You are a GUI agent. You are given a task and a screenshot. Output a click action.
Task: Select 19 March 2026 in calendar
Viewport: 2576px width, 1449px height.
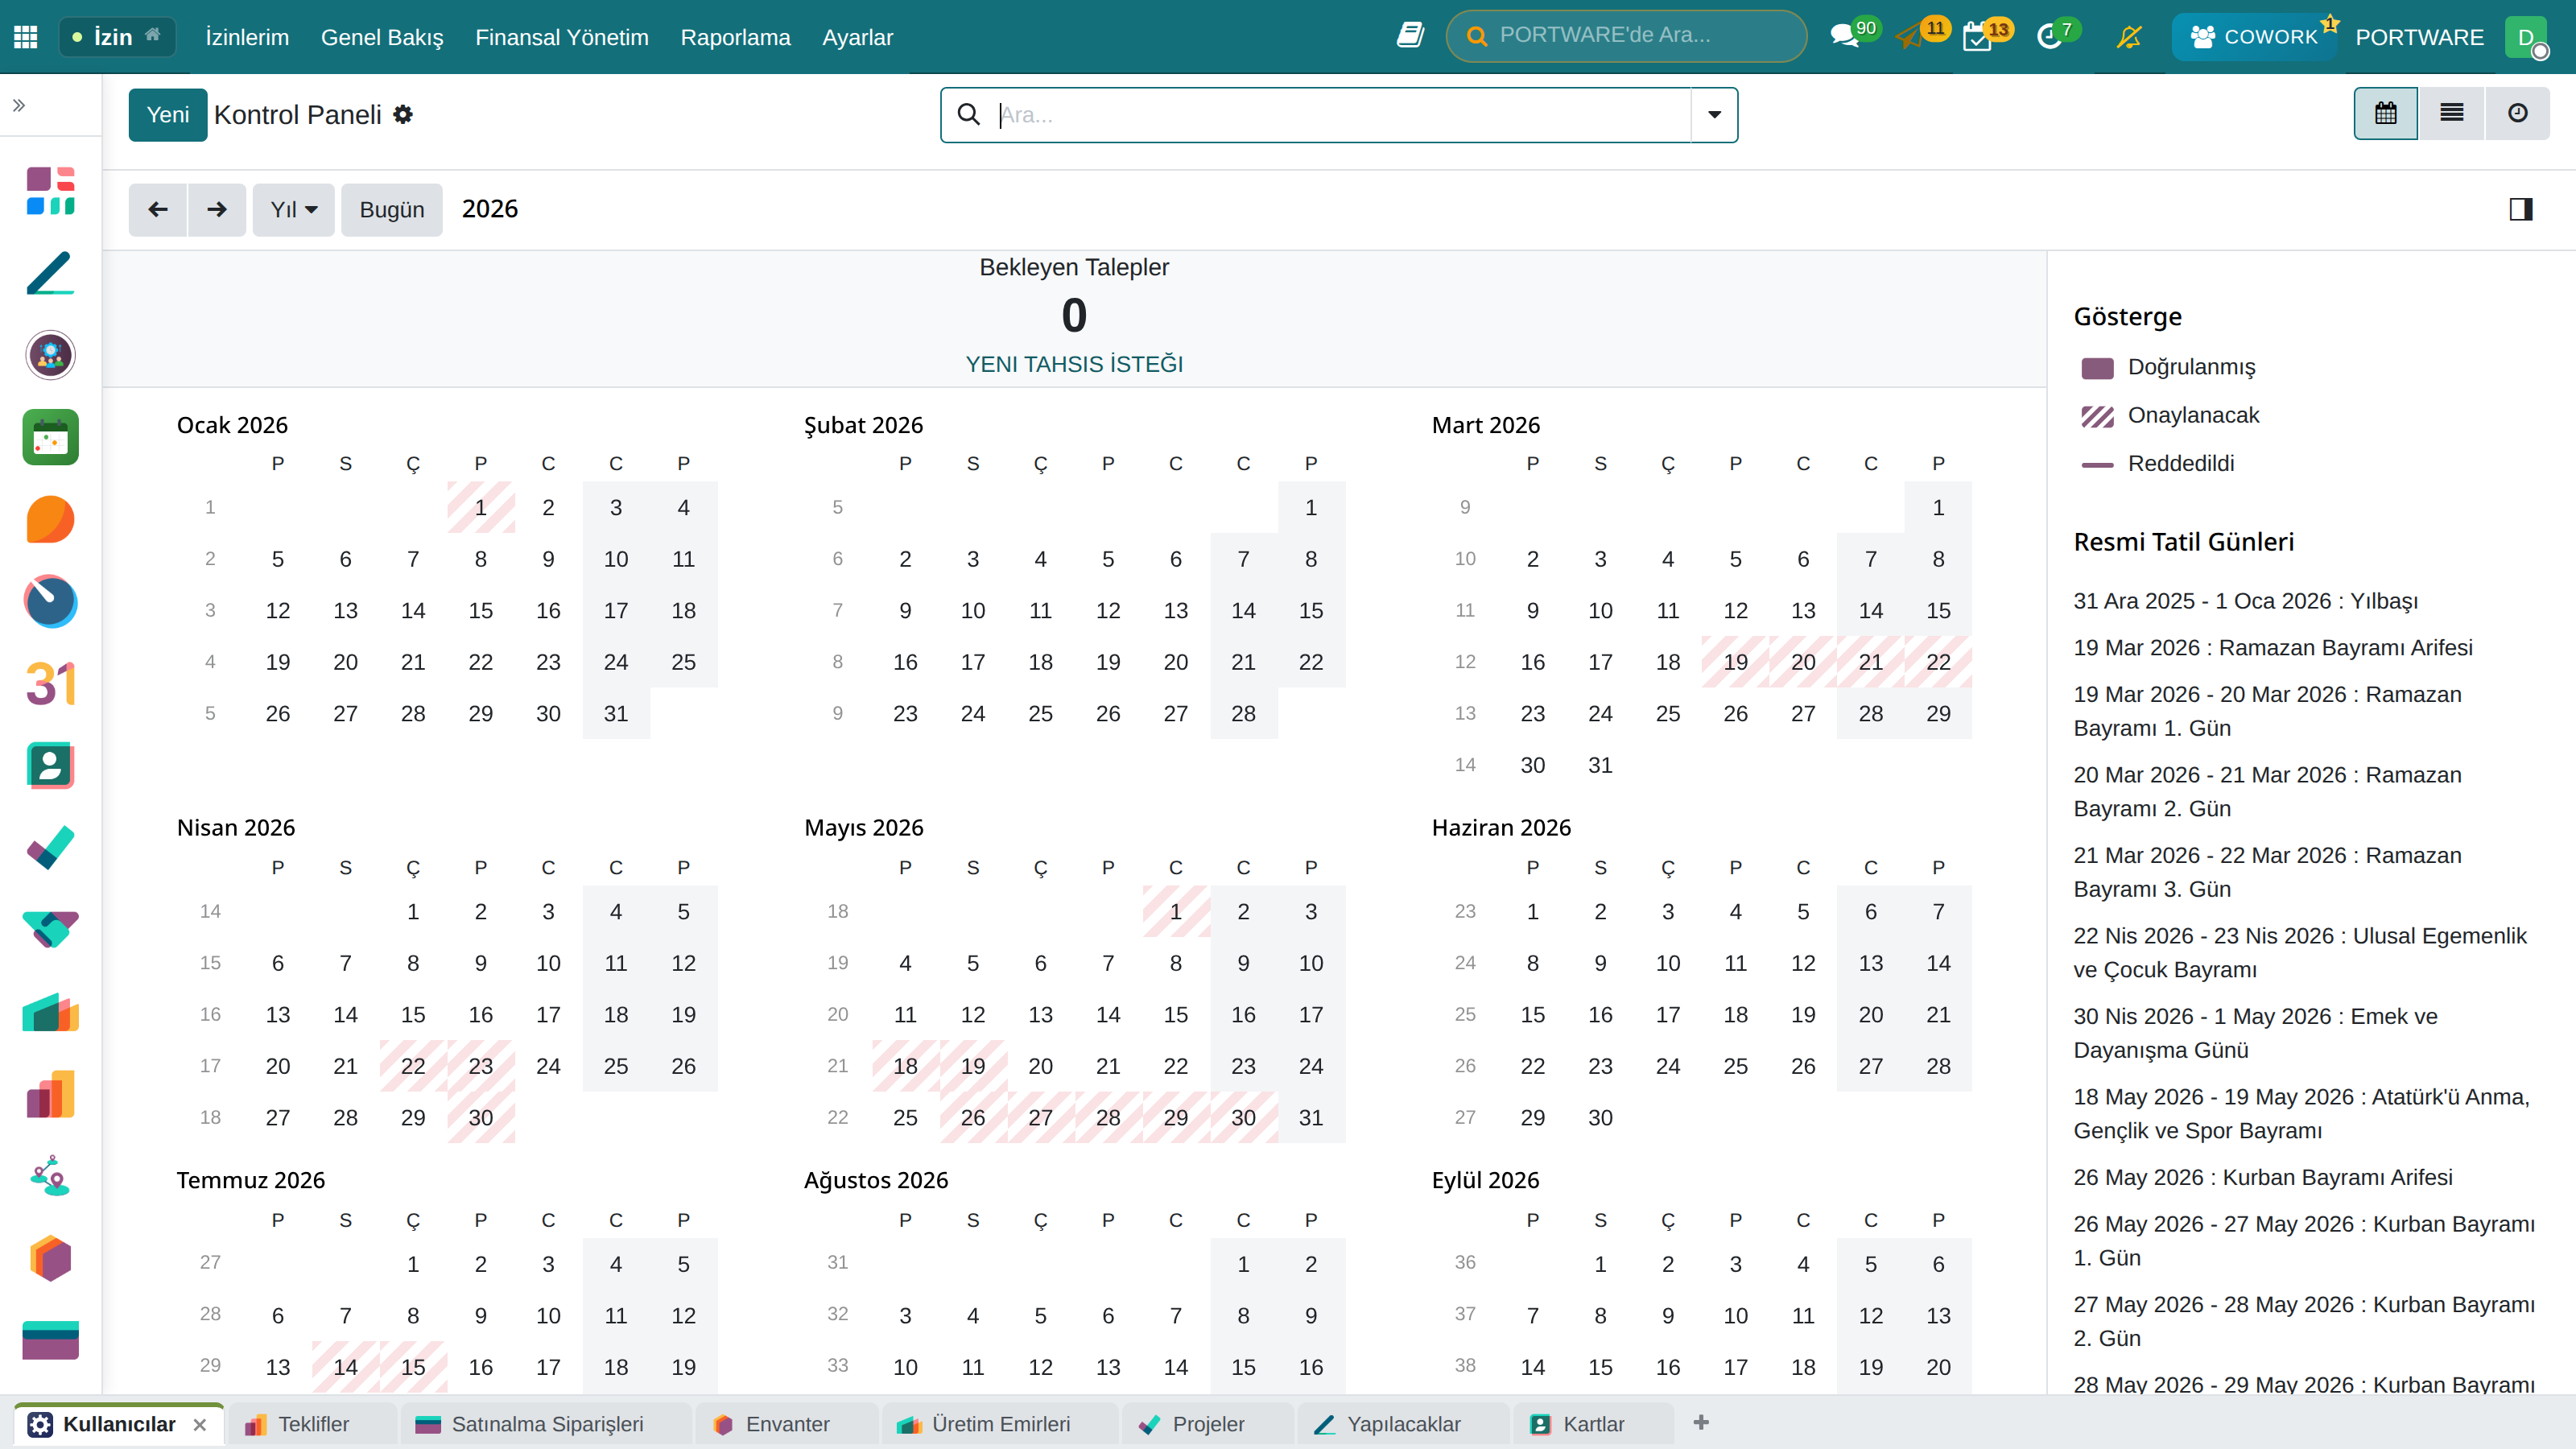1735,662
